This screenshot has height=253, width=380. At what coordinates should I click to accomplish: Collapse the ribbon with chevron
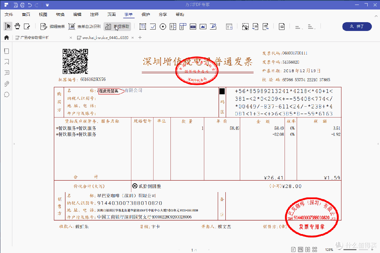(376, 16)
